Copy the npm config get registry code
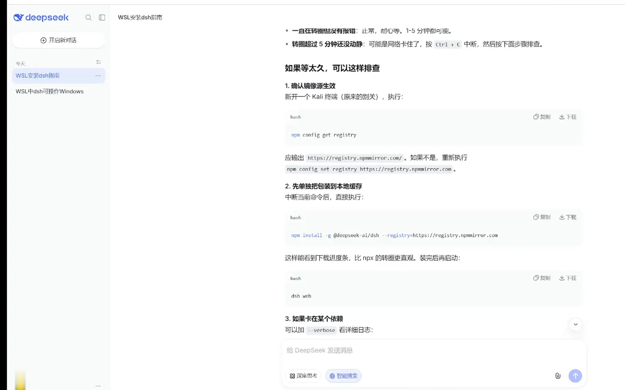This screenshot has width=625, height=390. click(542, 117)
